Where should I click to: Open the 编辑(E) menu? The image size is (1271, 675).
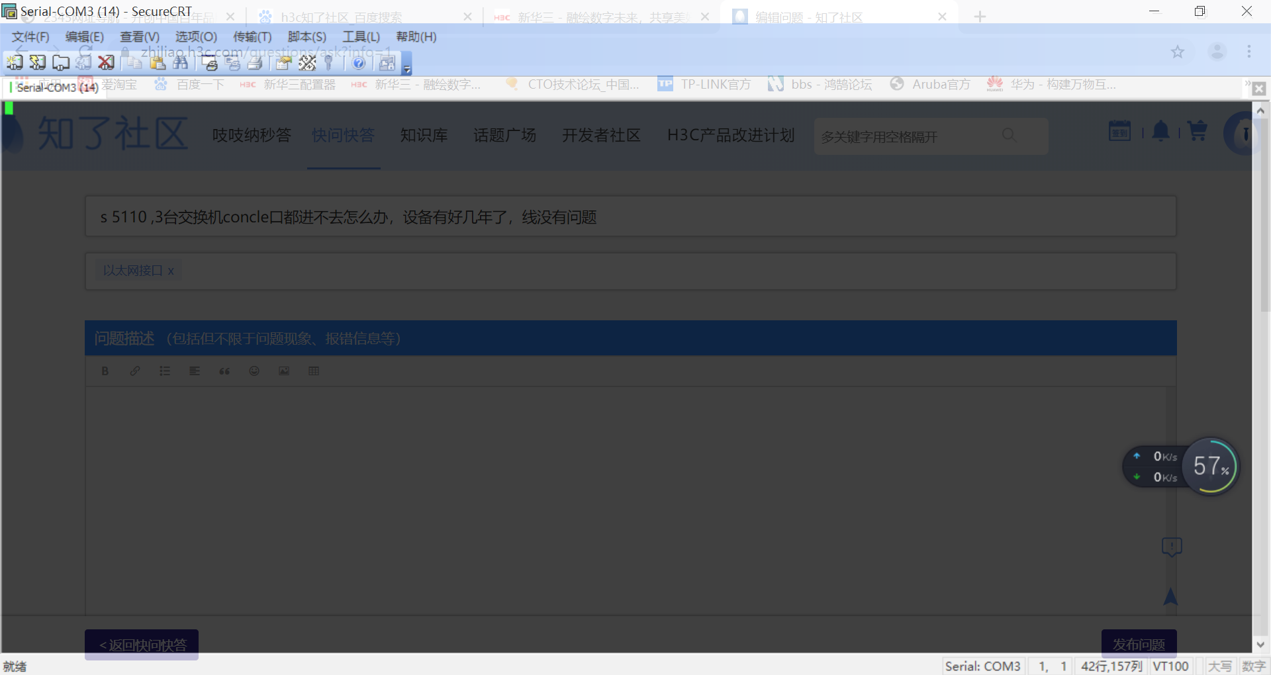85,37
